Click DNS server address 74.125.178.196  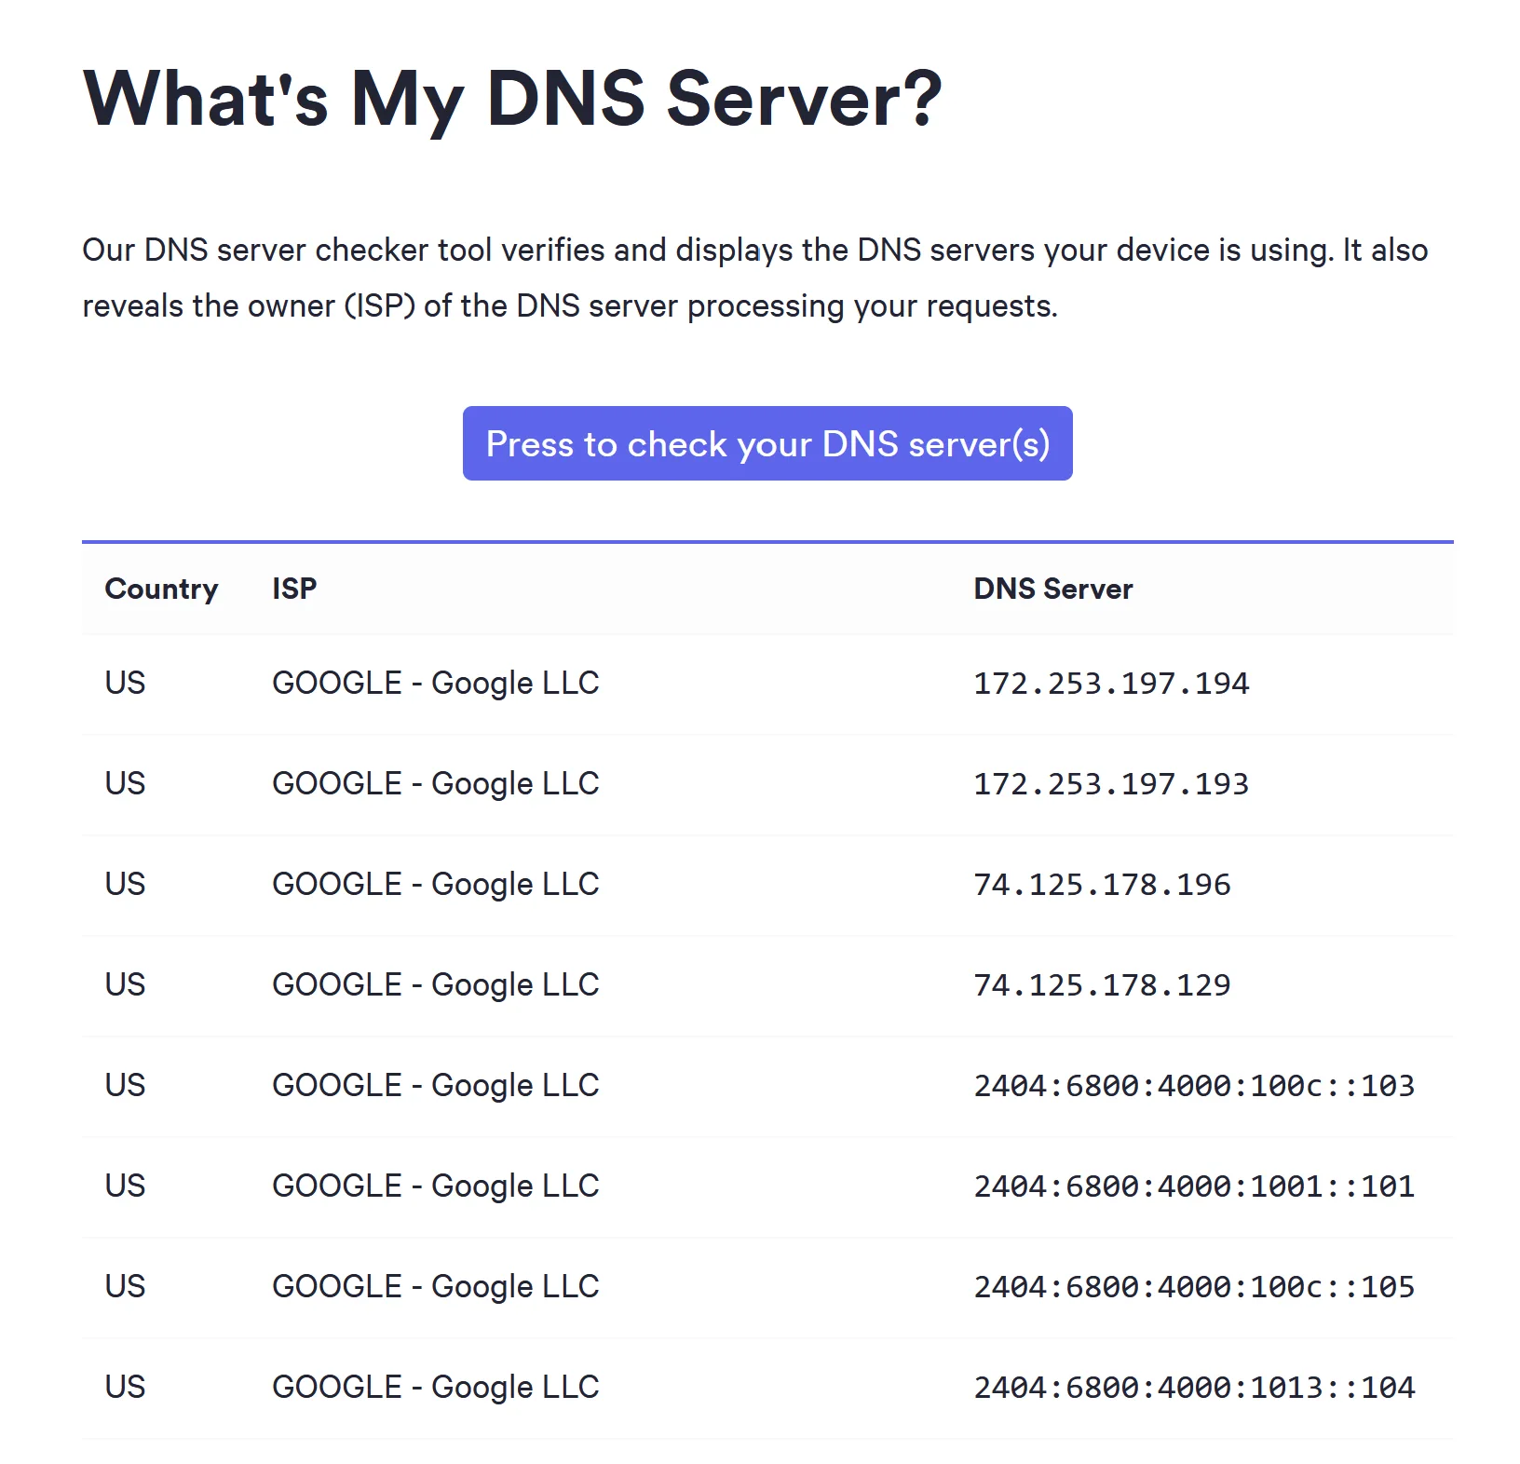(x=1102, y=885)
